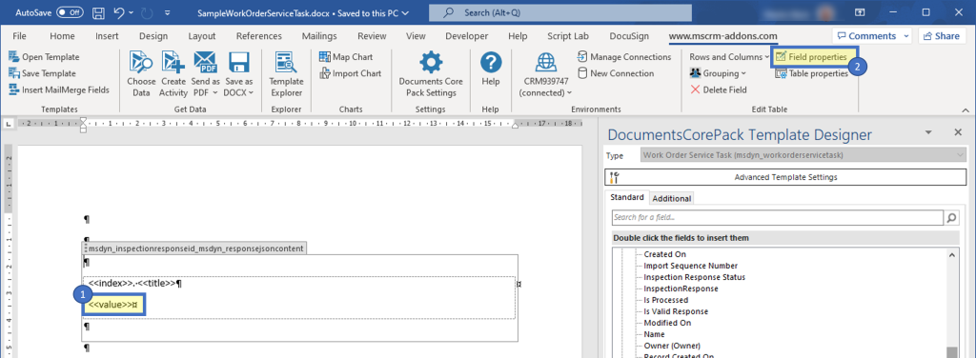Click the Search for a field input

(778, 217)
